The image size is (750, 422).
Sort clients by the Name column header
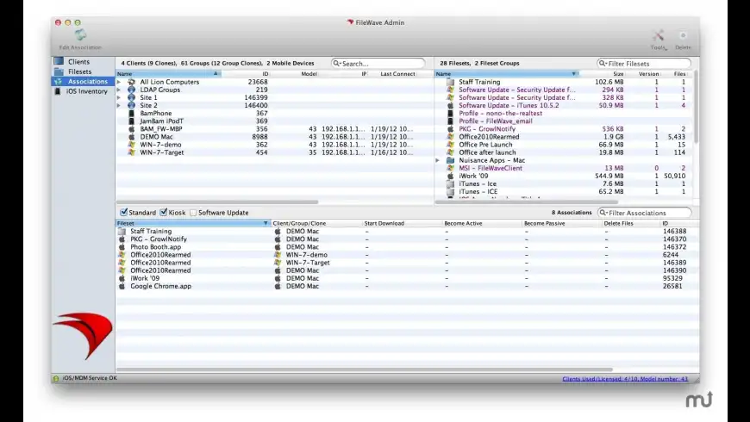[x=168, y=73]
